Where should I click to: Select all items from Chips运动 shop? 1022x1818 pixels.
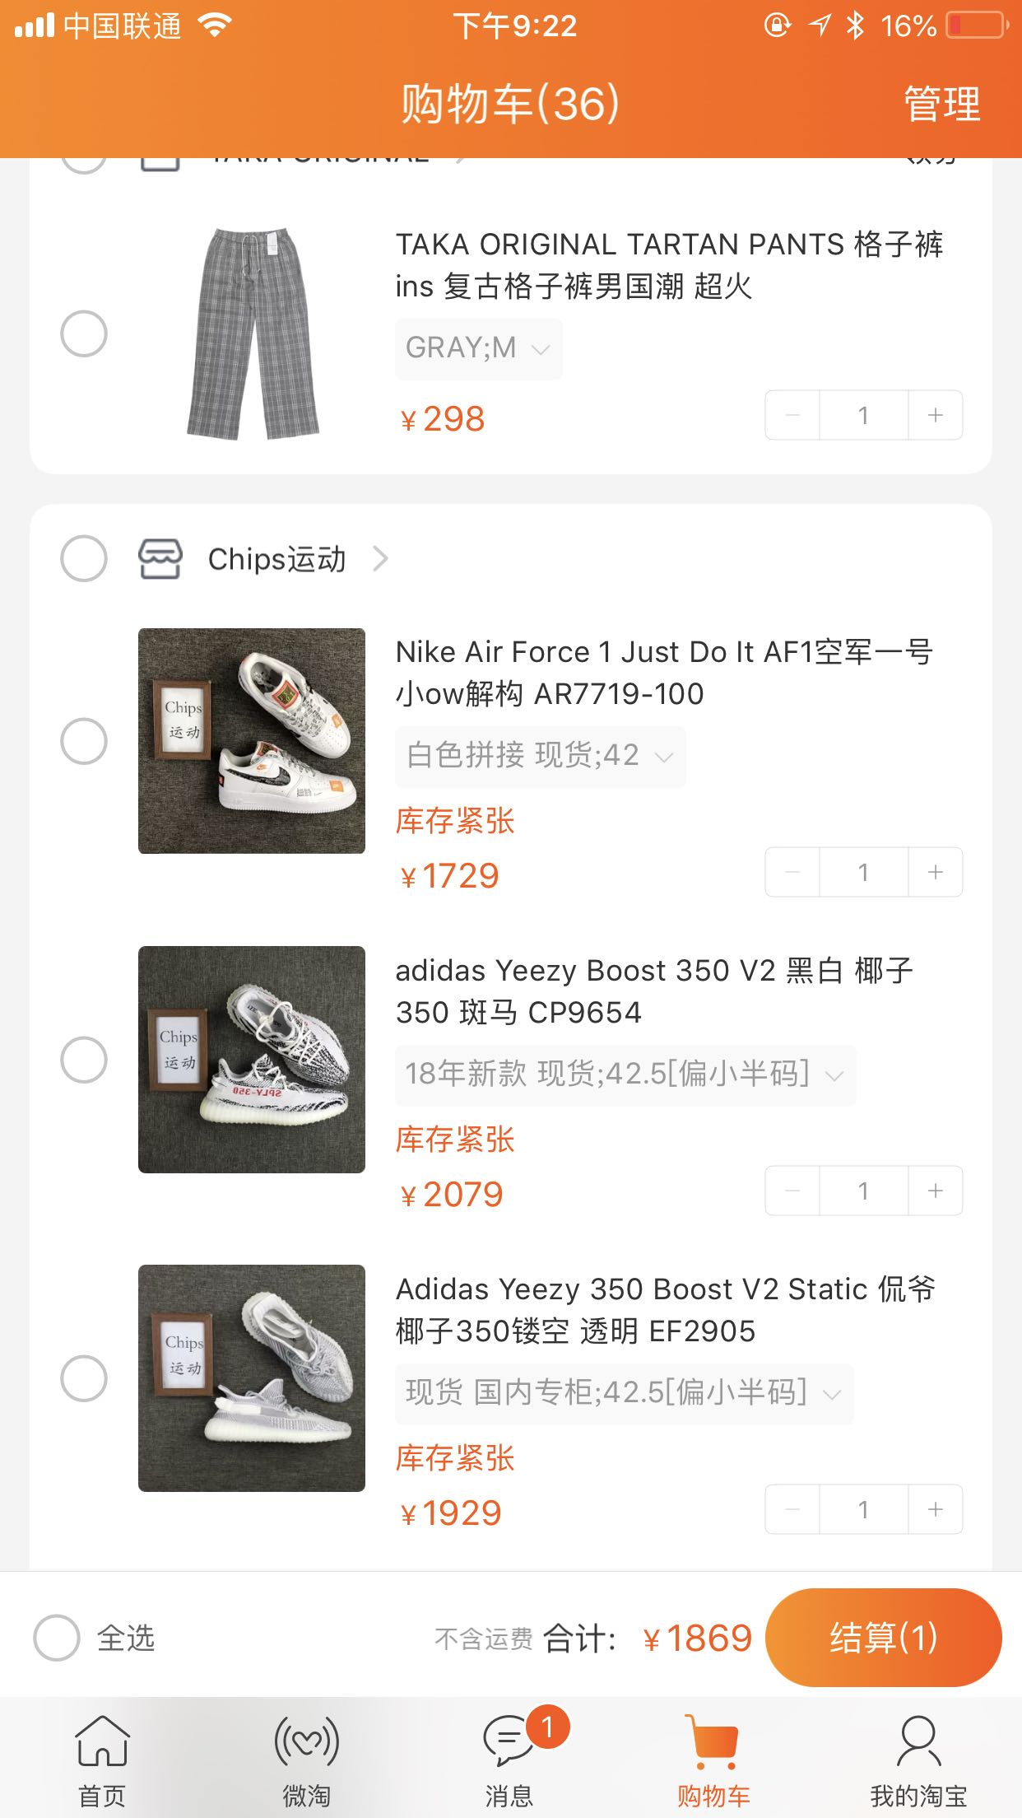(84, 559)
